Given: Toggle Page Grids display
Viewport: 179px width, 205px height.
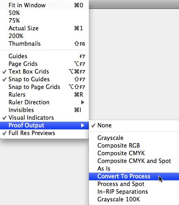Looking at the screenshot, I should 44,64.
